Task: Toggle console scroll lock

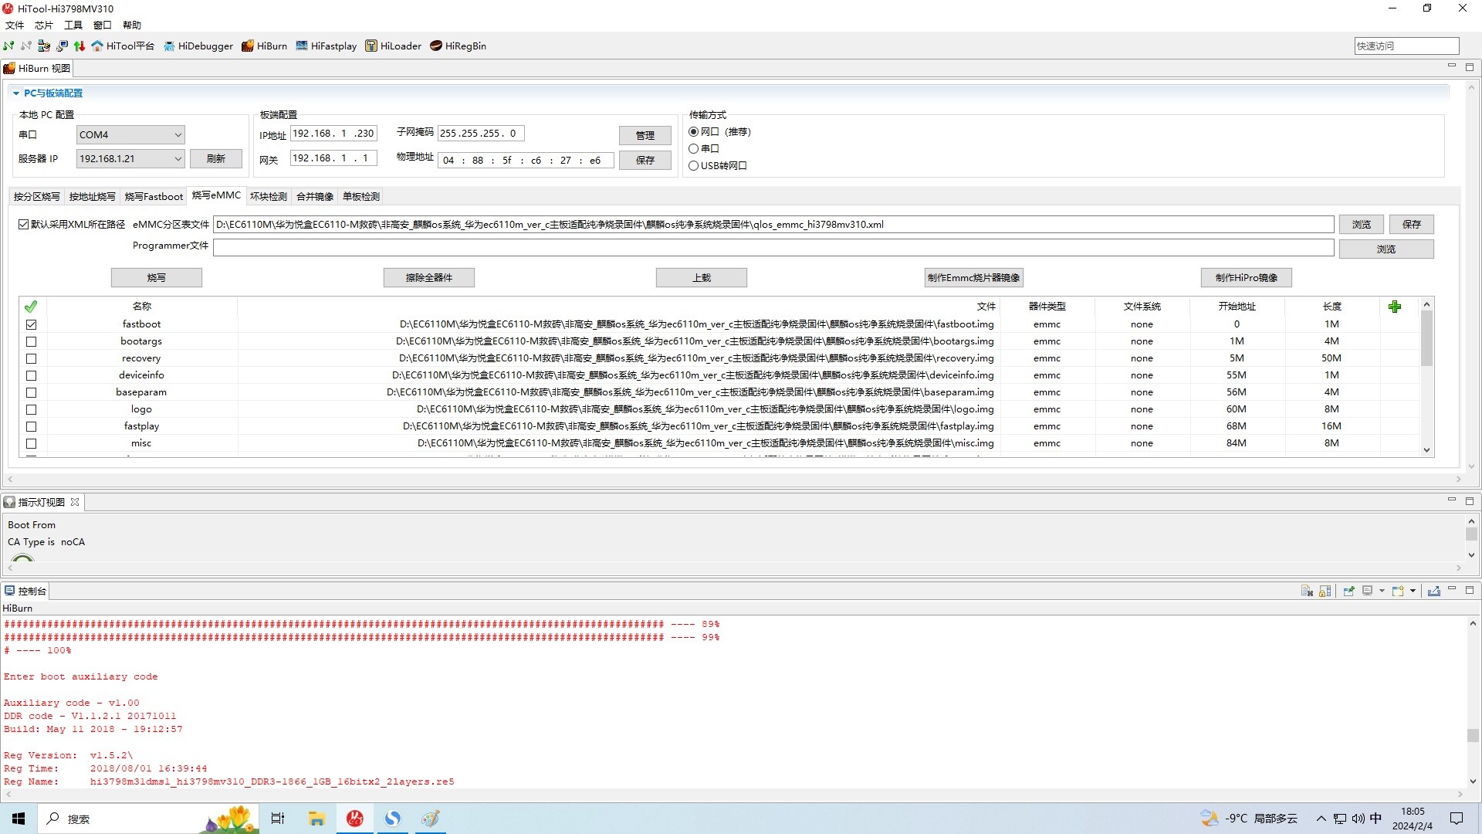Action: (x=1325, y=591)
